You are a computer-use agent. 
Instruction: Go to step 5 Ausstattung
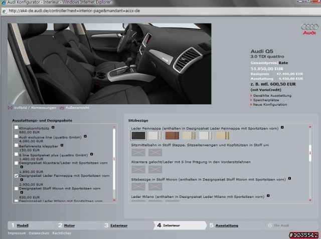(227, 225)
